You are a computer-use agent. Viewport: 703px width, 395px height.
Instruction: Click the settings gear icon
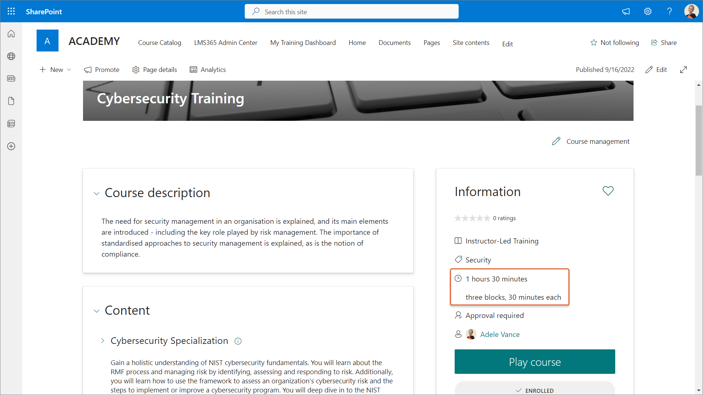(x=648, y=11)
